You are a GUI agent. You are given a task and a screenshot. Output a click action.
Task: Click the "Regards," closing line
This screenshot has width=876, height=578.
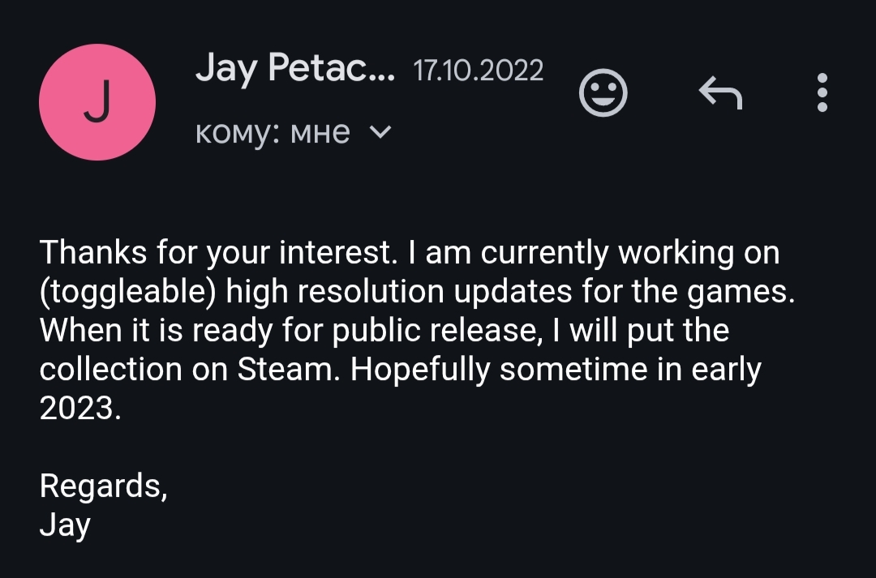click(x=103, y=486)
